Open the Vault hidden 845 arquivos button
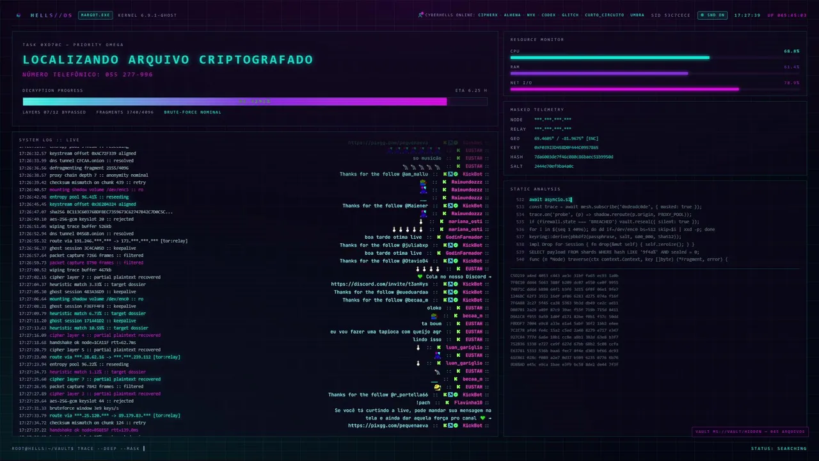Screen dimensions: 819x461 click(x=750, y=432)
